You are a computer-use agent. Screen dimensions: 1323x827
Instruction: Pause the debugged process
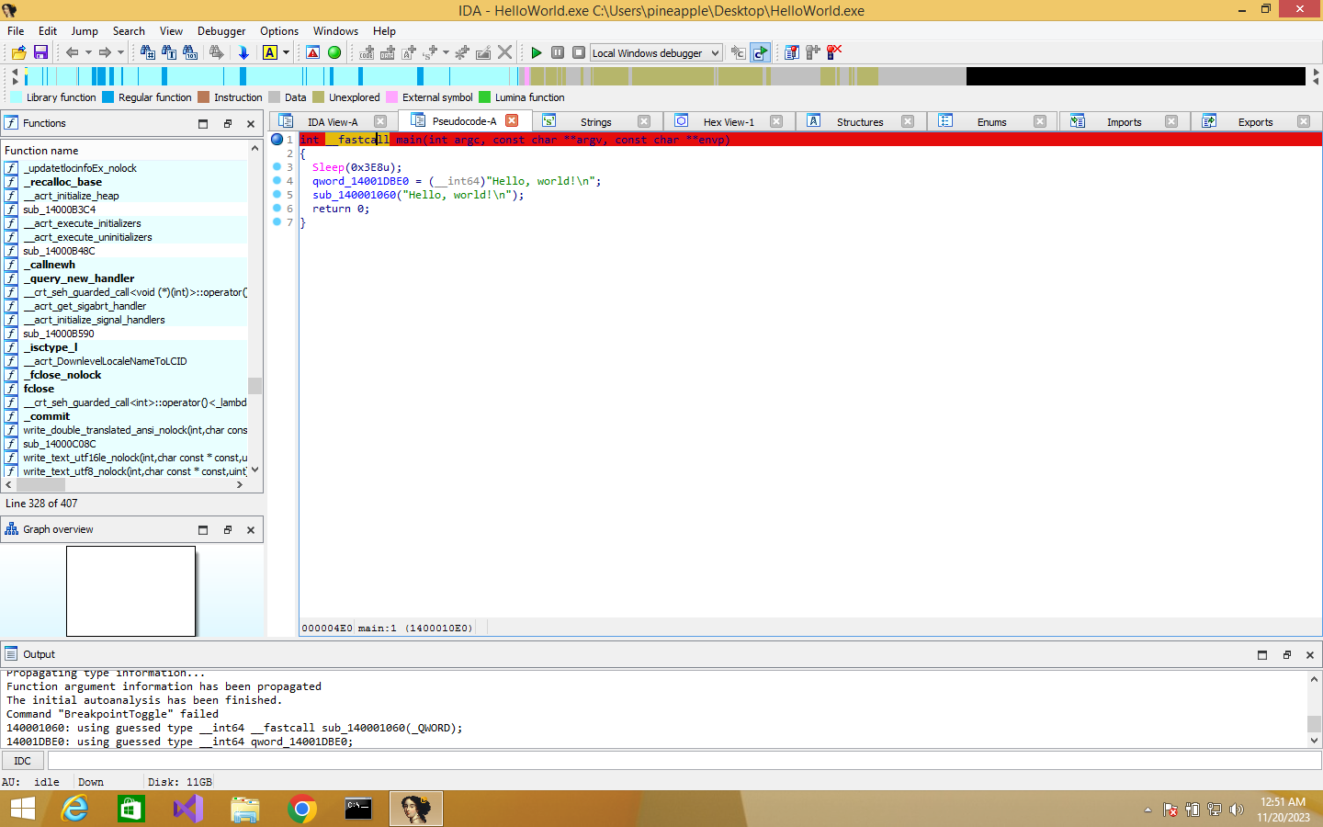(558, 52)
